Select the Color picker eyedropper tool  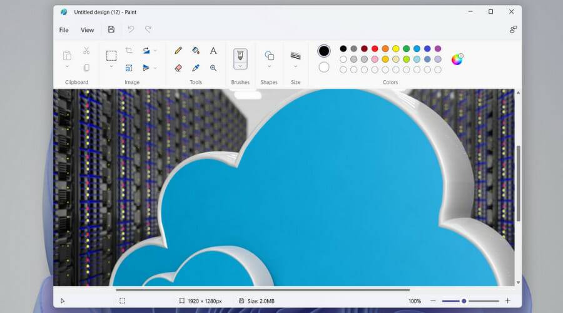(196, 68)
